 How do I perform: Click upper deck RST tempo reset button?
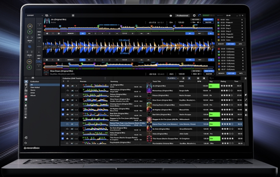click(x=200, y=33)
